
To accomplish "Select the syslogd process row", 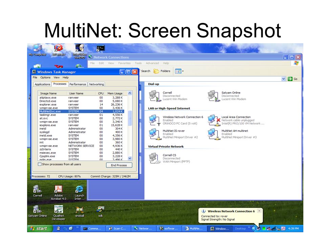I will click(x=82, y=132).
